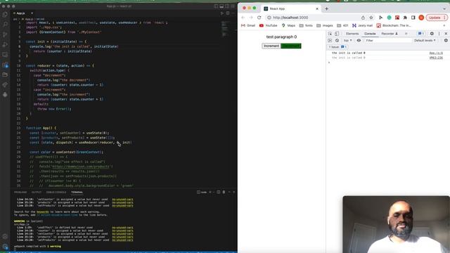Reload the localhost:3000 page
This screenshot has width=450, height=253.
(x=259, y=18)
